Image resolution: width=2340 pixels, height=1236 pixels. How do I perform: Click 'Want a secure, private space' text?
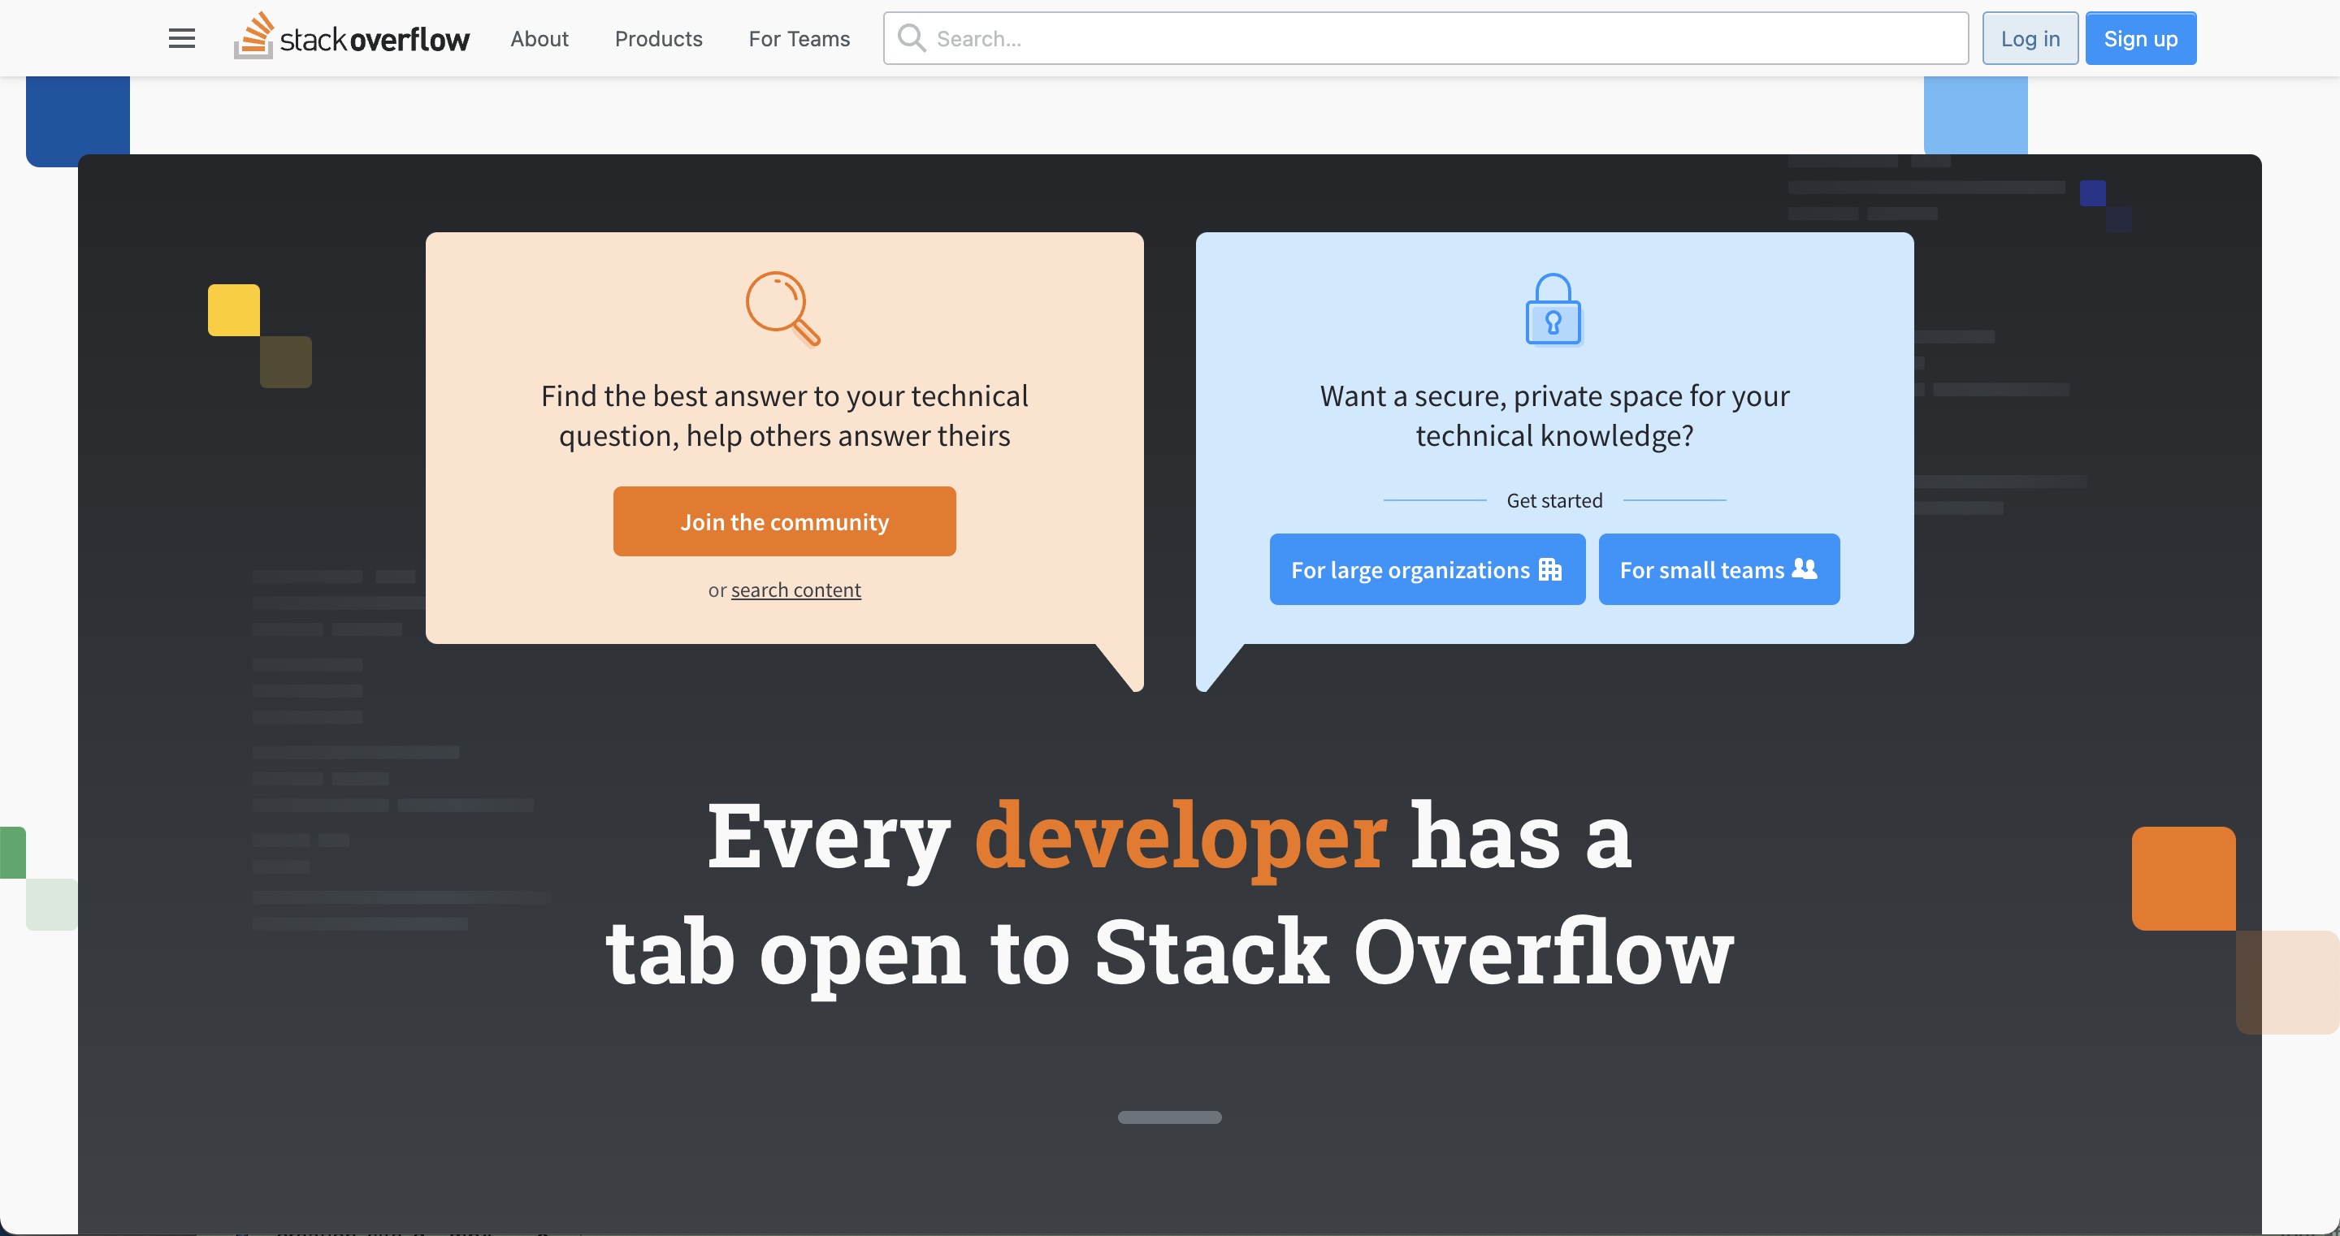click(x=1554, y=416)
